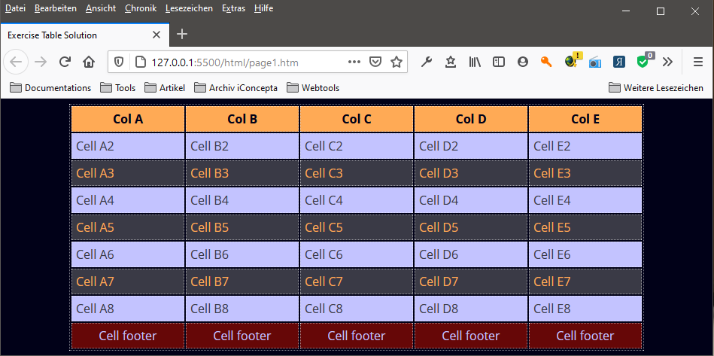Viewport: 714px width, 356px height.
Task: Open the Firefox account icon
Action: [523, 62]
